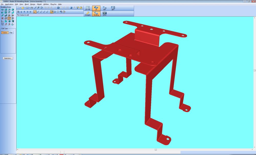Open the Scene camera mode
The height and width of the screenshot is (155, 256).
coord(104,14)
